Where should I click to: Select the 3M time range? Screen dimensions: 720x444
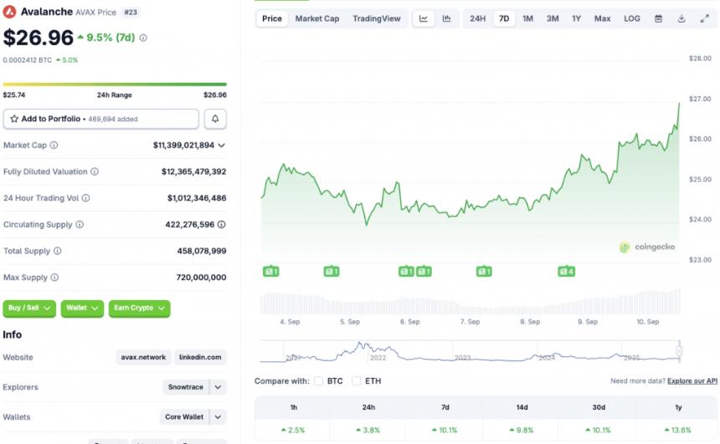click(553, 18)
